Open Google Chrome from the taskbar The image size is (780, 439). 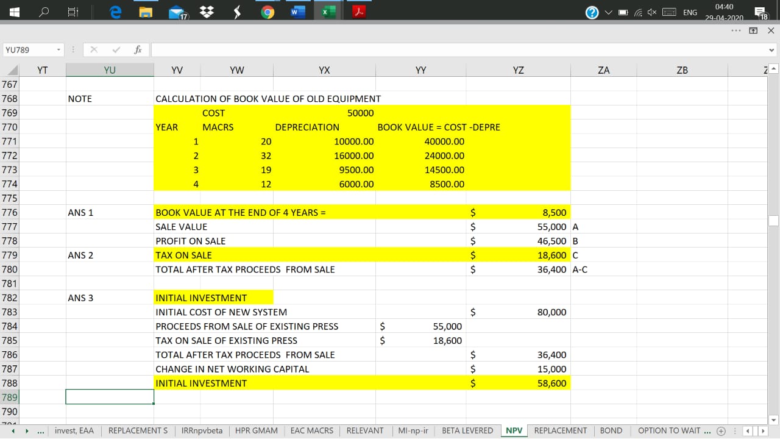(x=268, y=13)
